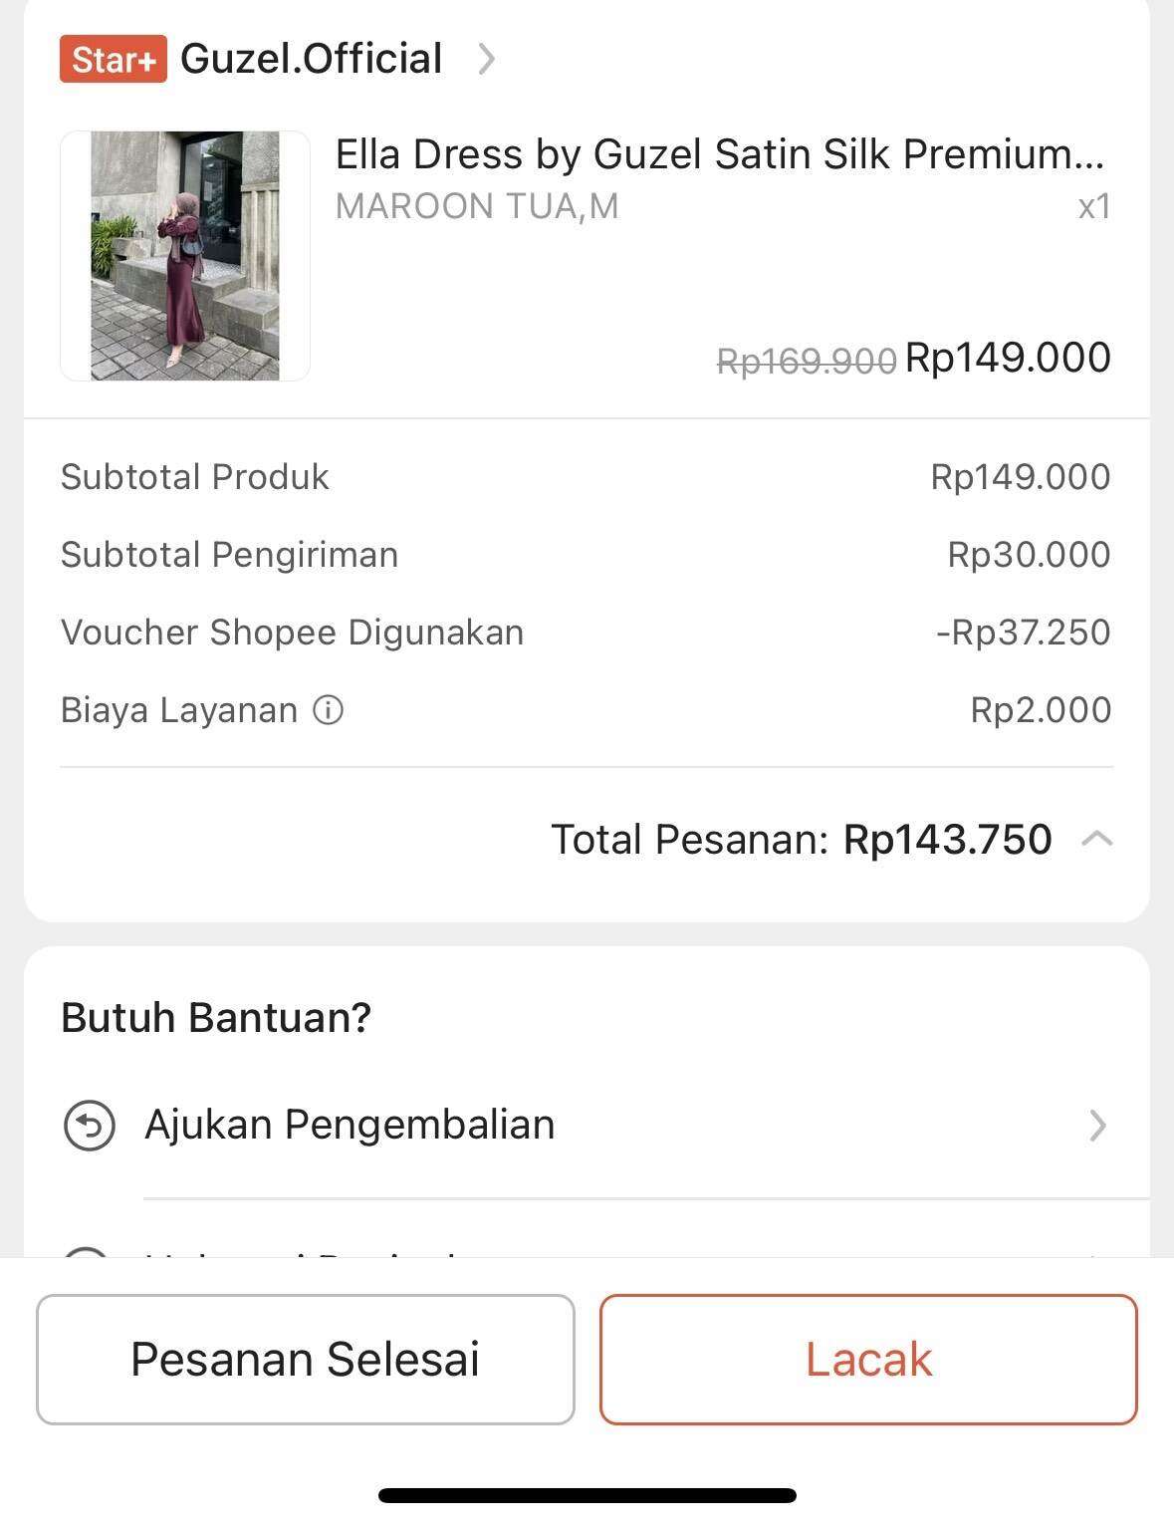Tap the Ajukan Pengembalian return icon
1174x1527 pixels.
90,1126
